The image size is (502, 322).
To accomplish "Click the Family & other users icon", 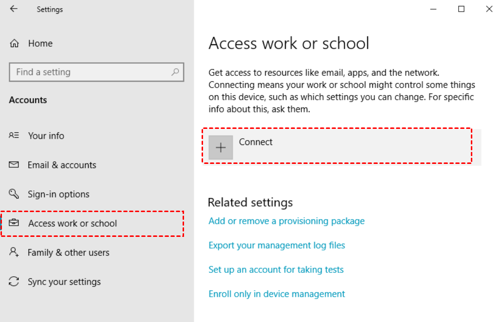I will pos(14,252).
